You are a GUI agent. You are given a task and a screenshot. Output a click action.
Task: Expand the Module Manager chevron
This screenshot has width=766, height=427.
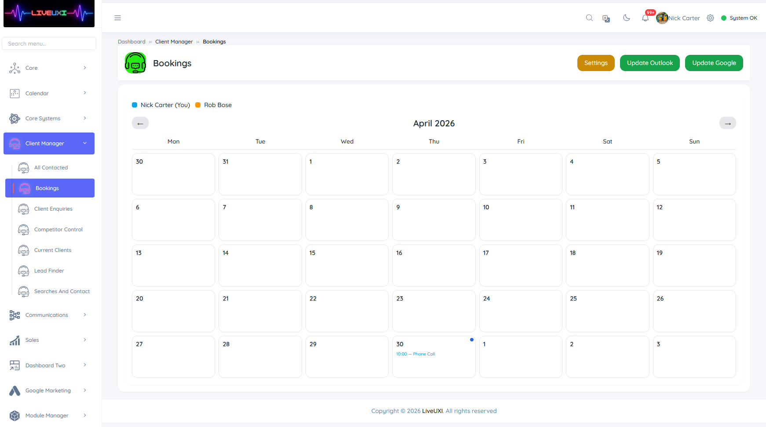[x=85, y=415]
